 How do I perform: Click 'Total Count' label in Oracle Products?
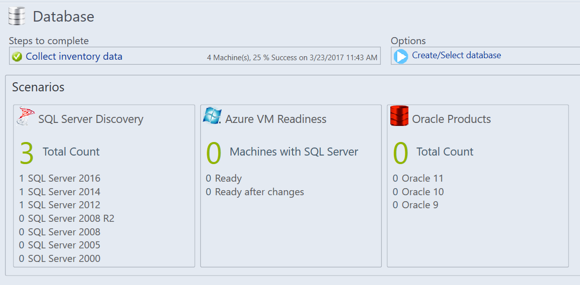(x=445, y=152)
